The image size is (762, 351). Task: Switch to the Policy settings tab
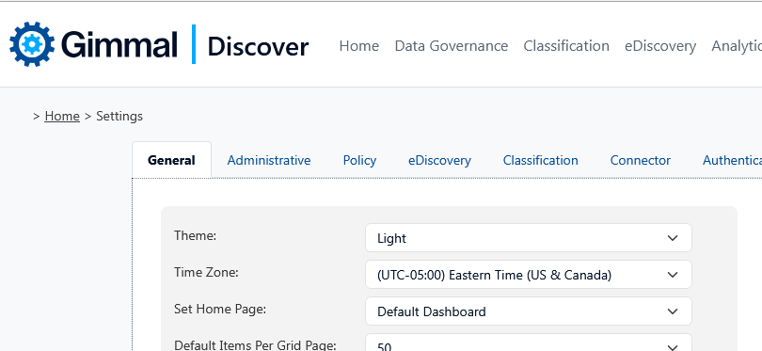(359, 160)
